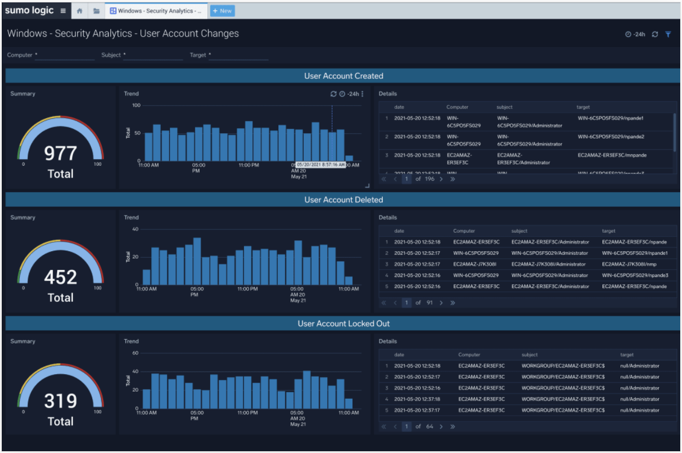Screen dimensions: 682x453
Task: Grab the User Account Created Details scrollbar
Action: tap(675, 132)
